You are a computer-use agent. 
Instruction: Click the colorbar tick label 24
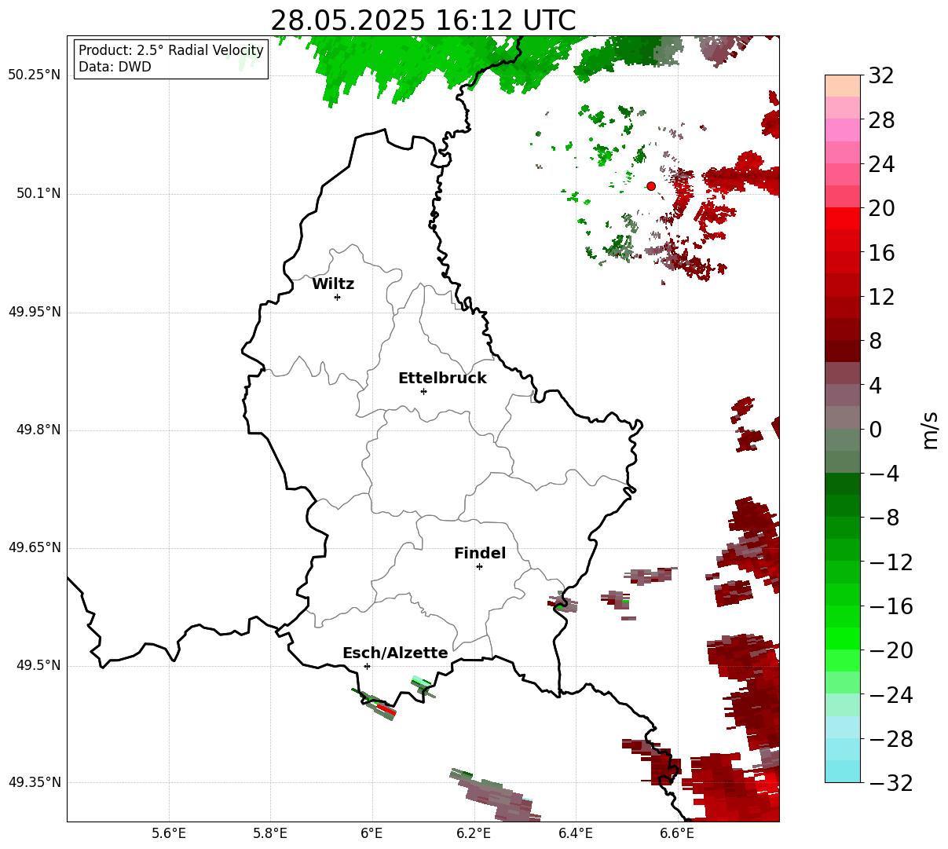pos(881,164)
